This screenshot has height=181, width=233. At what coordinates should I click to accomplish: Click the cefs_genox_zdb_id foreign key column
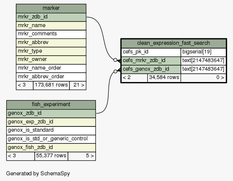[151, 69]
